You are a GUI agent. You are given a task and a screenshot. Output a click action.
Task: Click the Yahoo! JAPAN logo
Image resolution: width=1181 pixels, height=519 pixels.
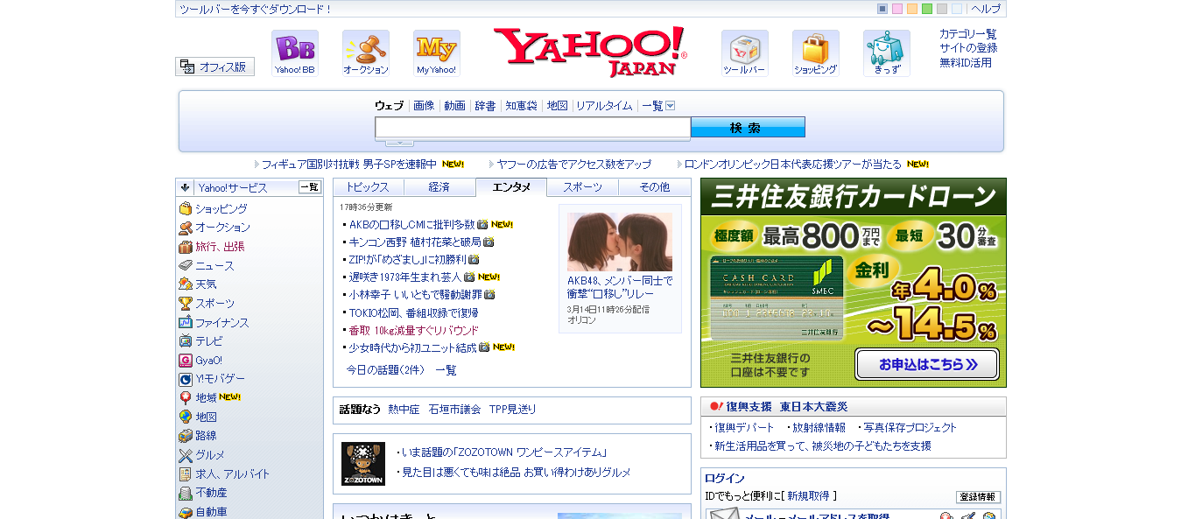[590, 52]
